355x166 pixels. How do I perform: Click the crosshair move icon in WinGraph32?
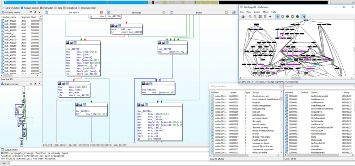click(270, 17)
